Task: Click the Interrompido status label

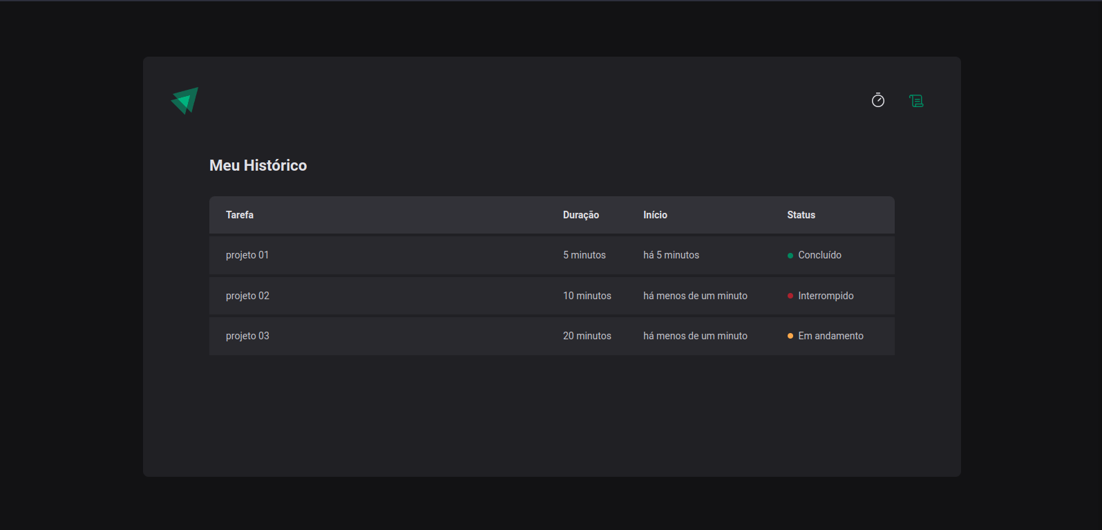Action: pyautogui.click(x=826, y=296)
